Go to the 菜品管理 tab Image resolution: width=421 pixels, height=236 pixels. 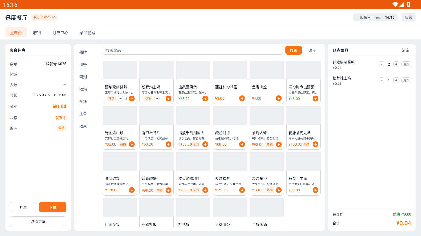(x=87, y=33)
